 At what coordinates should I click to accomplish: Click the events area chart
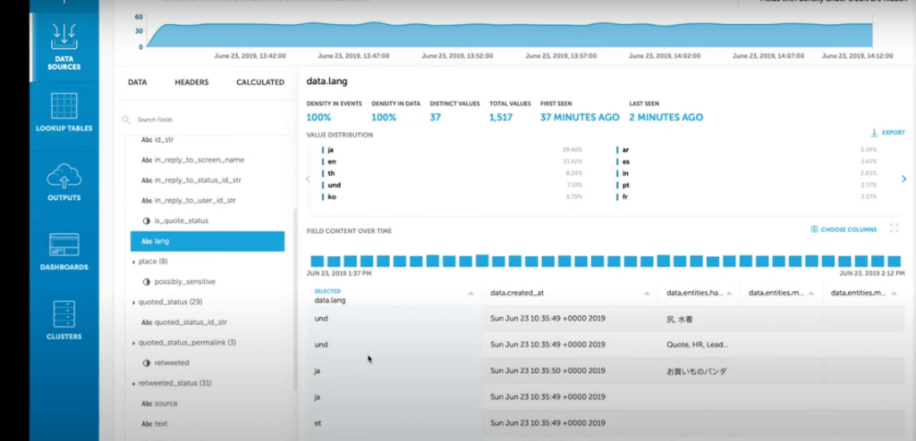[508, 34]
